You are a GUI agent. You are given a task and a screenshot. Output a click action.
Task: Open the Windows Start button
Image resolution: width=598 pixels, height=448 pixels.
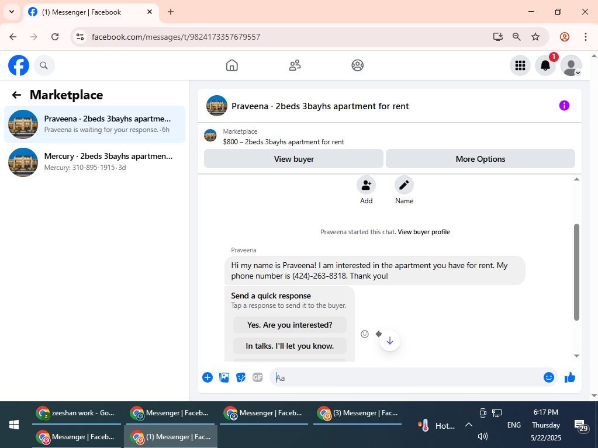coord(13,425)
